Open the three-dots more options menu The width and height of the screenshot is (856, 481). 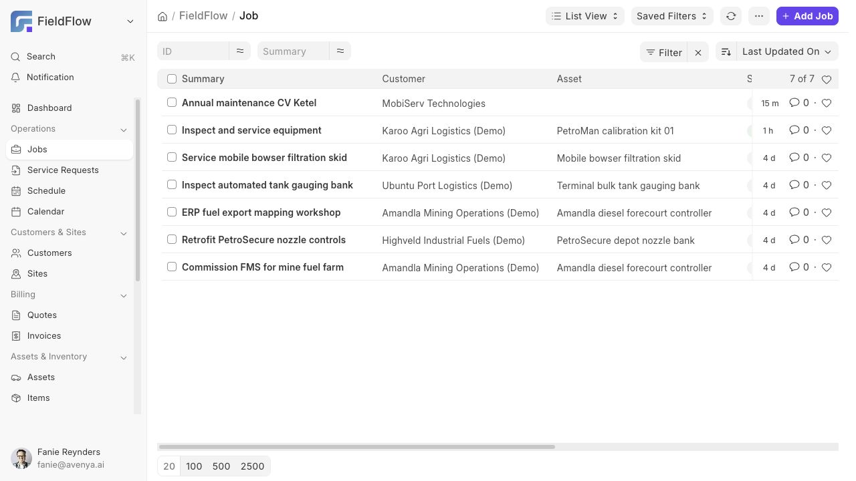point(759,16)
